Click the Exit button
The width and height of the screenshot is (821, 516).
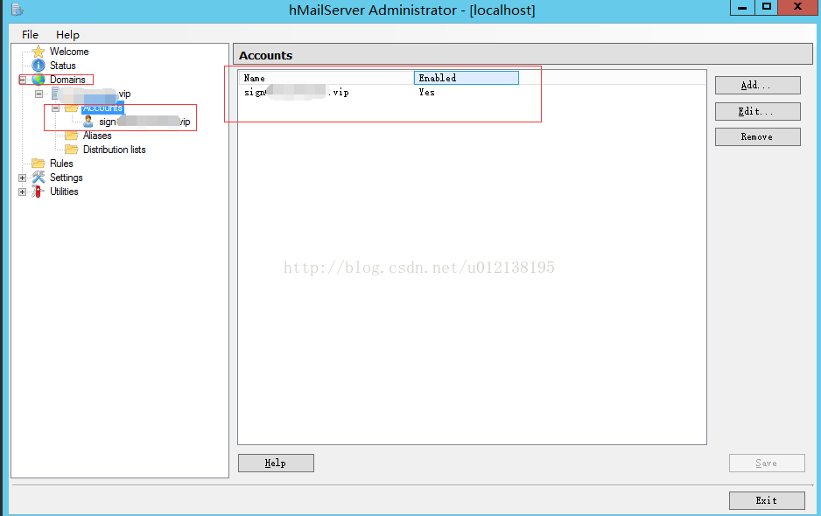tap(767, 500)
